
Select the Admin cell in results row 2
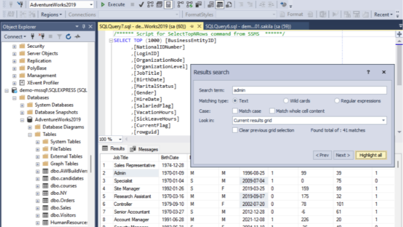point(135,173)
